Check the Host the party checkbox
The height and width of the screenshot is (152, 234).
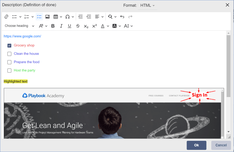coord(9,70)
